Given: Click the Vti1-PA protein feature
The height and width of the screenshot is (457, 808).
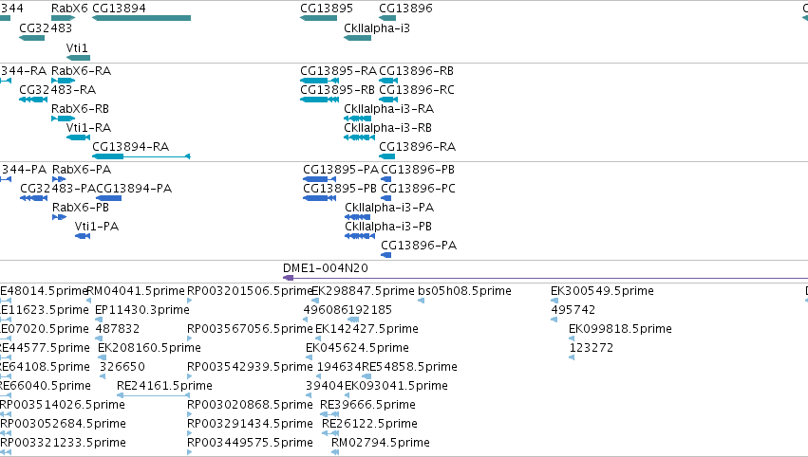Looking at the screenshot, I should (x=83, y=236).
